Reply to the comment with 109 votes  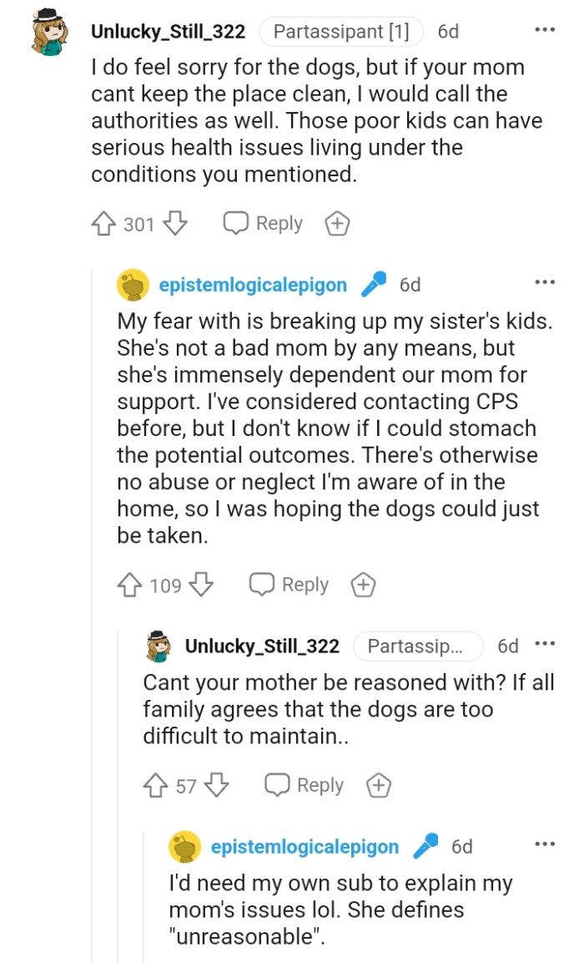(289, 585)
